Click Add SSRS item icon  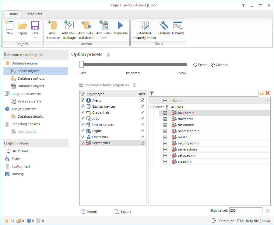104,25
